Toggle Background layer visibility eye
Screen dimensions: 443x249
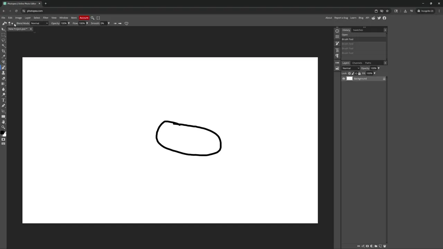click(x=344, y=79)
